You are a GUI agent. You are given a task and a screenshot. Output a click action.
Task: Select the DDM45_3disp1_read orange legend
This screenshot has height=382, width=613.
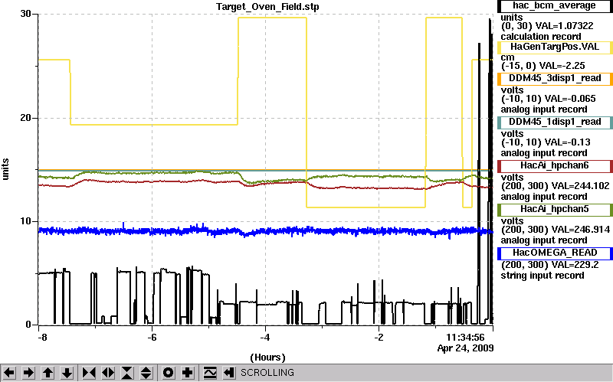pyautogui.click(x=554, y=79)
